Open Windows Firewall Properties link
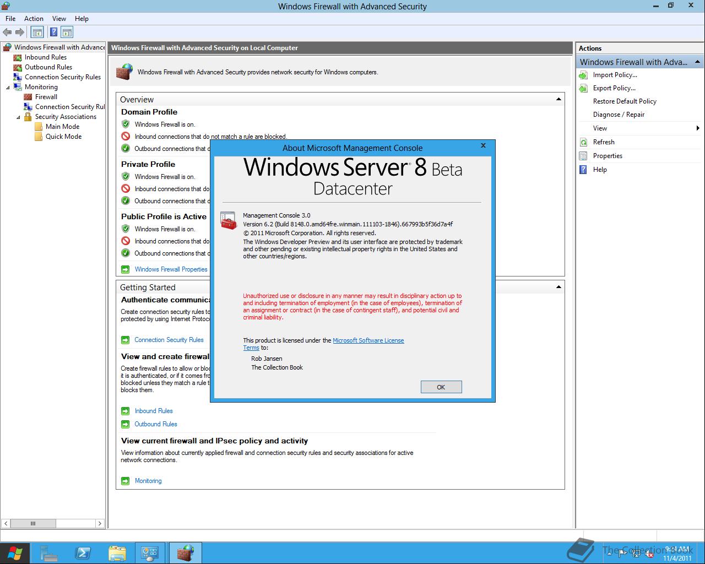This screenshot has height=564, width=705. pyautogui.click(x=171, y=269)
